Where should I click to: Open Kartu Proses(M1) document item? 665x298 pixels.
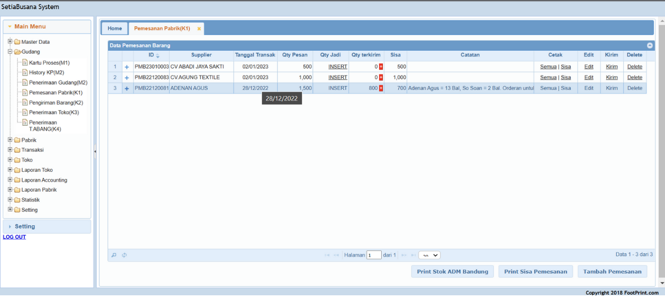point(49,63)
